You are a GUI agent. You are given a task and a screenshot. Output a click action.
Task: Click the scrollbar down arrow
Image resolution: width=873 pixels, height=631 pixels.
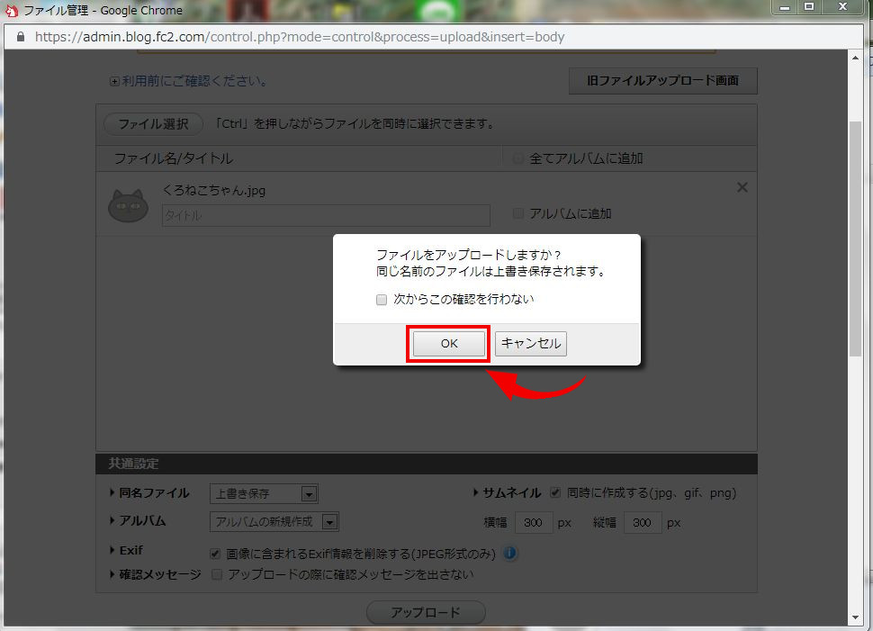[x=855, y=617]
